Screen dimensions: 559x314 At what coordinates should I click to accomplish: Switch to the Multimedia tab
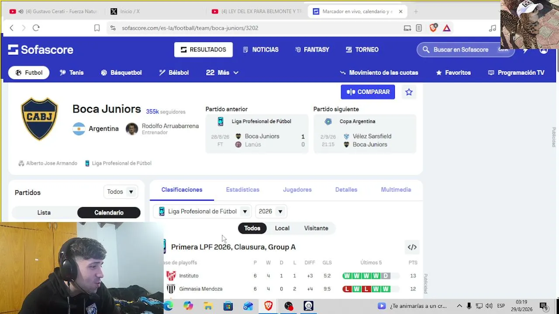coord(396,190)
